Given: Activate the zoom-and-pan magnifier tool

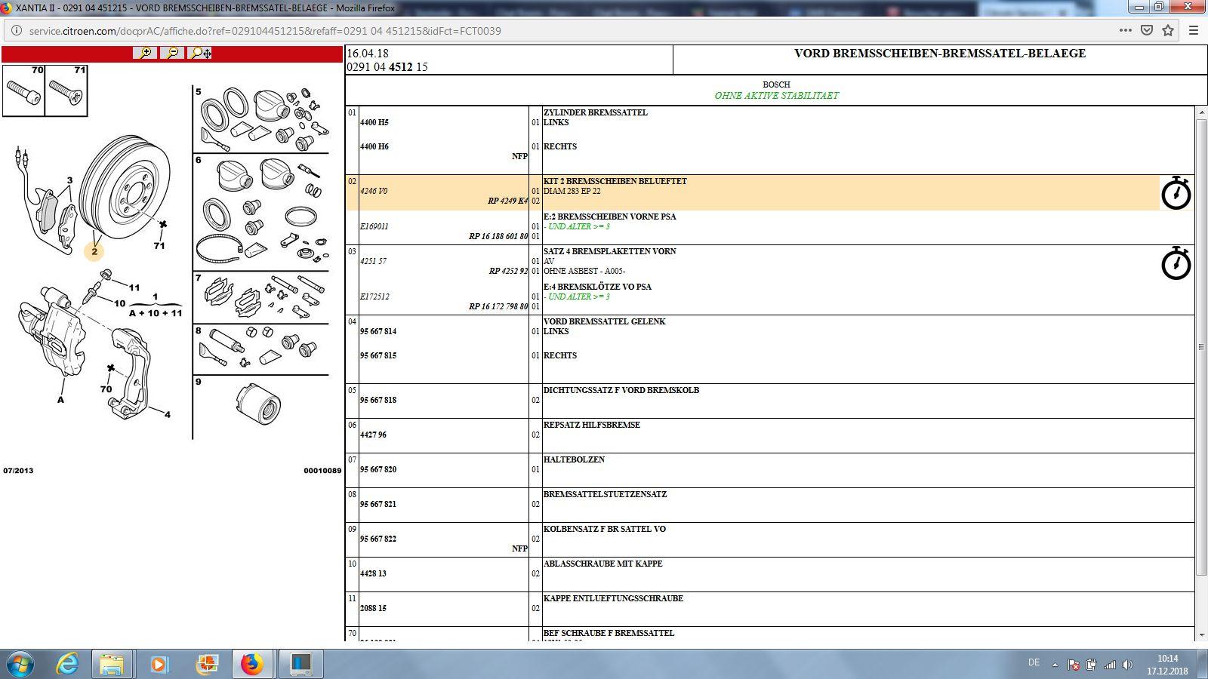Looking at the screenshot, I should click(200, 53).
